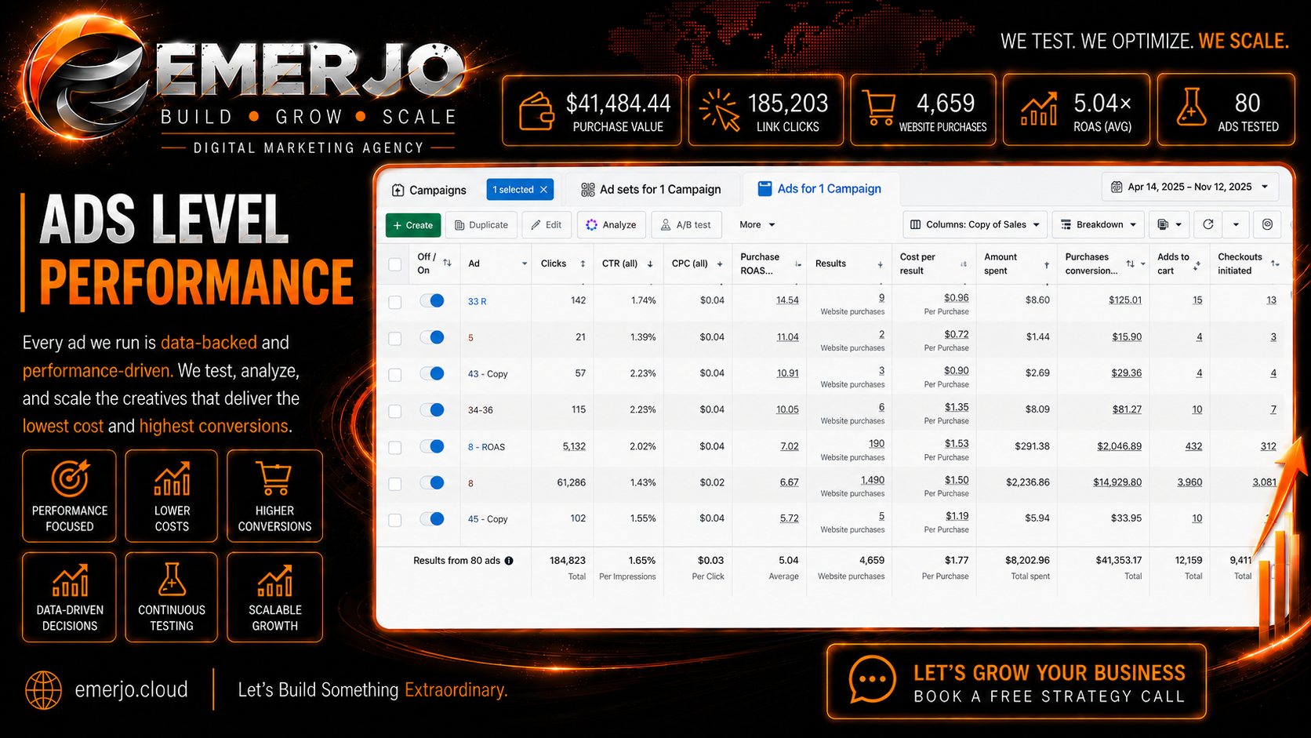Viewport: 1311px width, 738px height.
Task: Click the circular settings icon at the toolbar end
Action: pos(1267,224)
